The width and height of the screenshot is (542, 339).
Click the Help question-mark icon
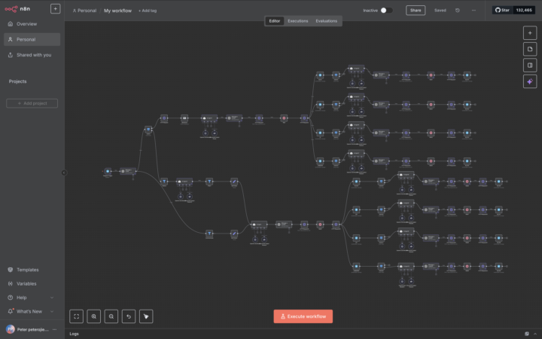click(x=11, y=298)
